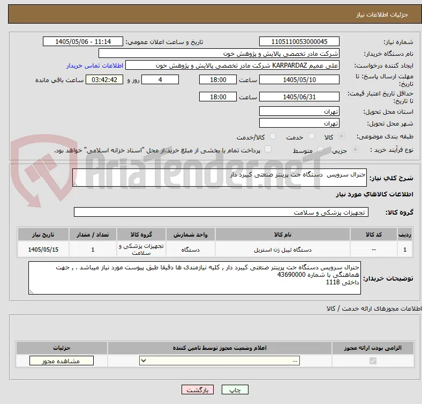The image size is (422, 404).
Task: Click the جزئیات column header
Action: [62, 348]
